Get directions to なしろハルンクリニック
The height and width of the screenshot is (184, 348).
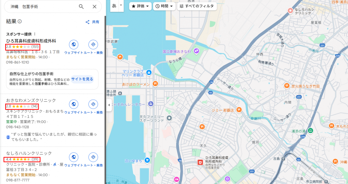(x=93, y=157)
